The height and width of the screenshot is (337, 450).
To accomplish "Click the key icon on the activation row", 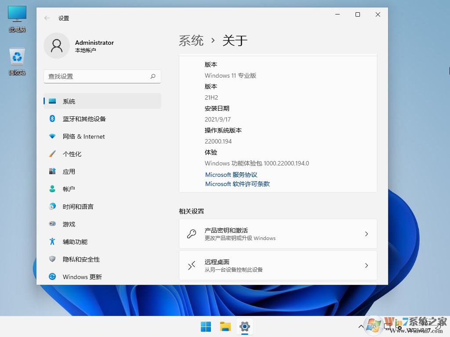I will (x=191, y=233).
